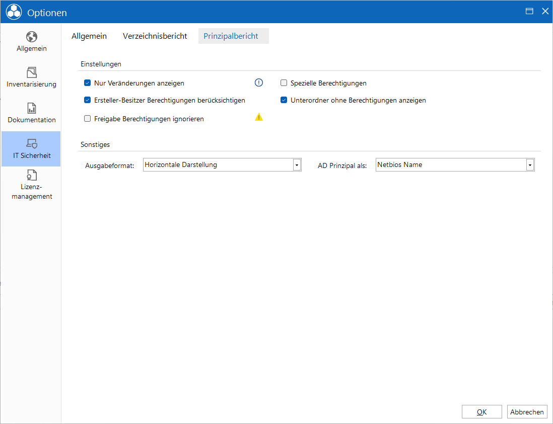Click the application logo in title bar
This screenshot has height=424, width=553.
pos(14,12)
